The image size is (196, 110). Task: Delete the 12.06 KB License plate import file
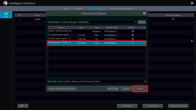coord(133,39)
